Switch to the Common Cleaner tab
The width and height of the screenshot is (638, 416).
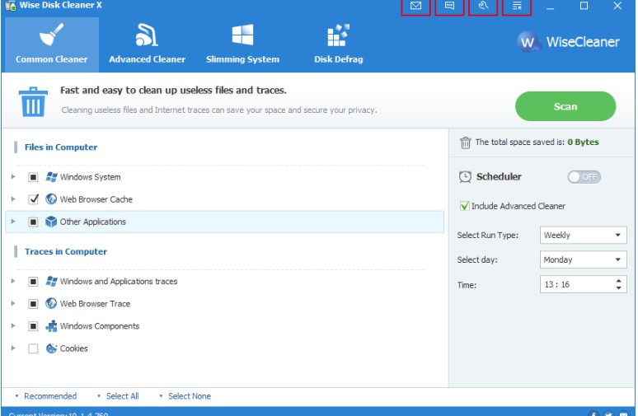point(52,44)
